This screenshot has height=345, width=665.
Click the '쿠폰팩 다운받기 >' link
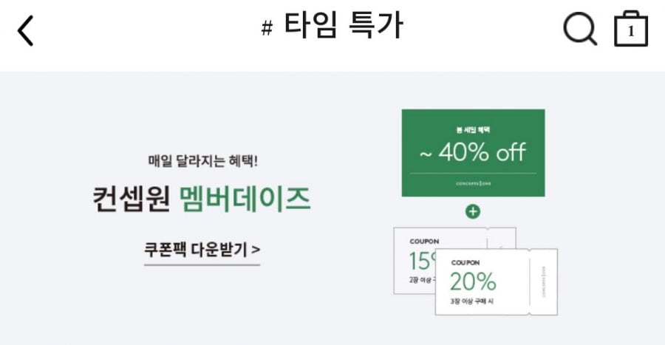(202, 250)
